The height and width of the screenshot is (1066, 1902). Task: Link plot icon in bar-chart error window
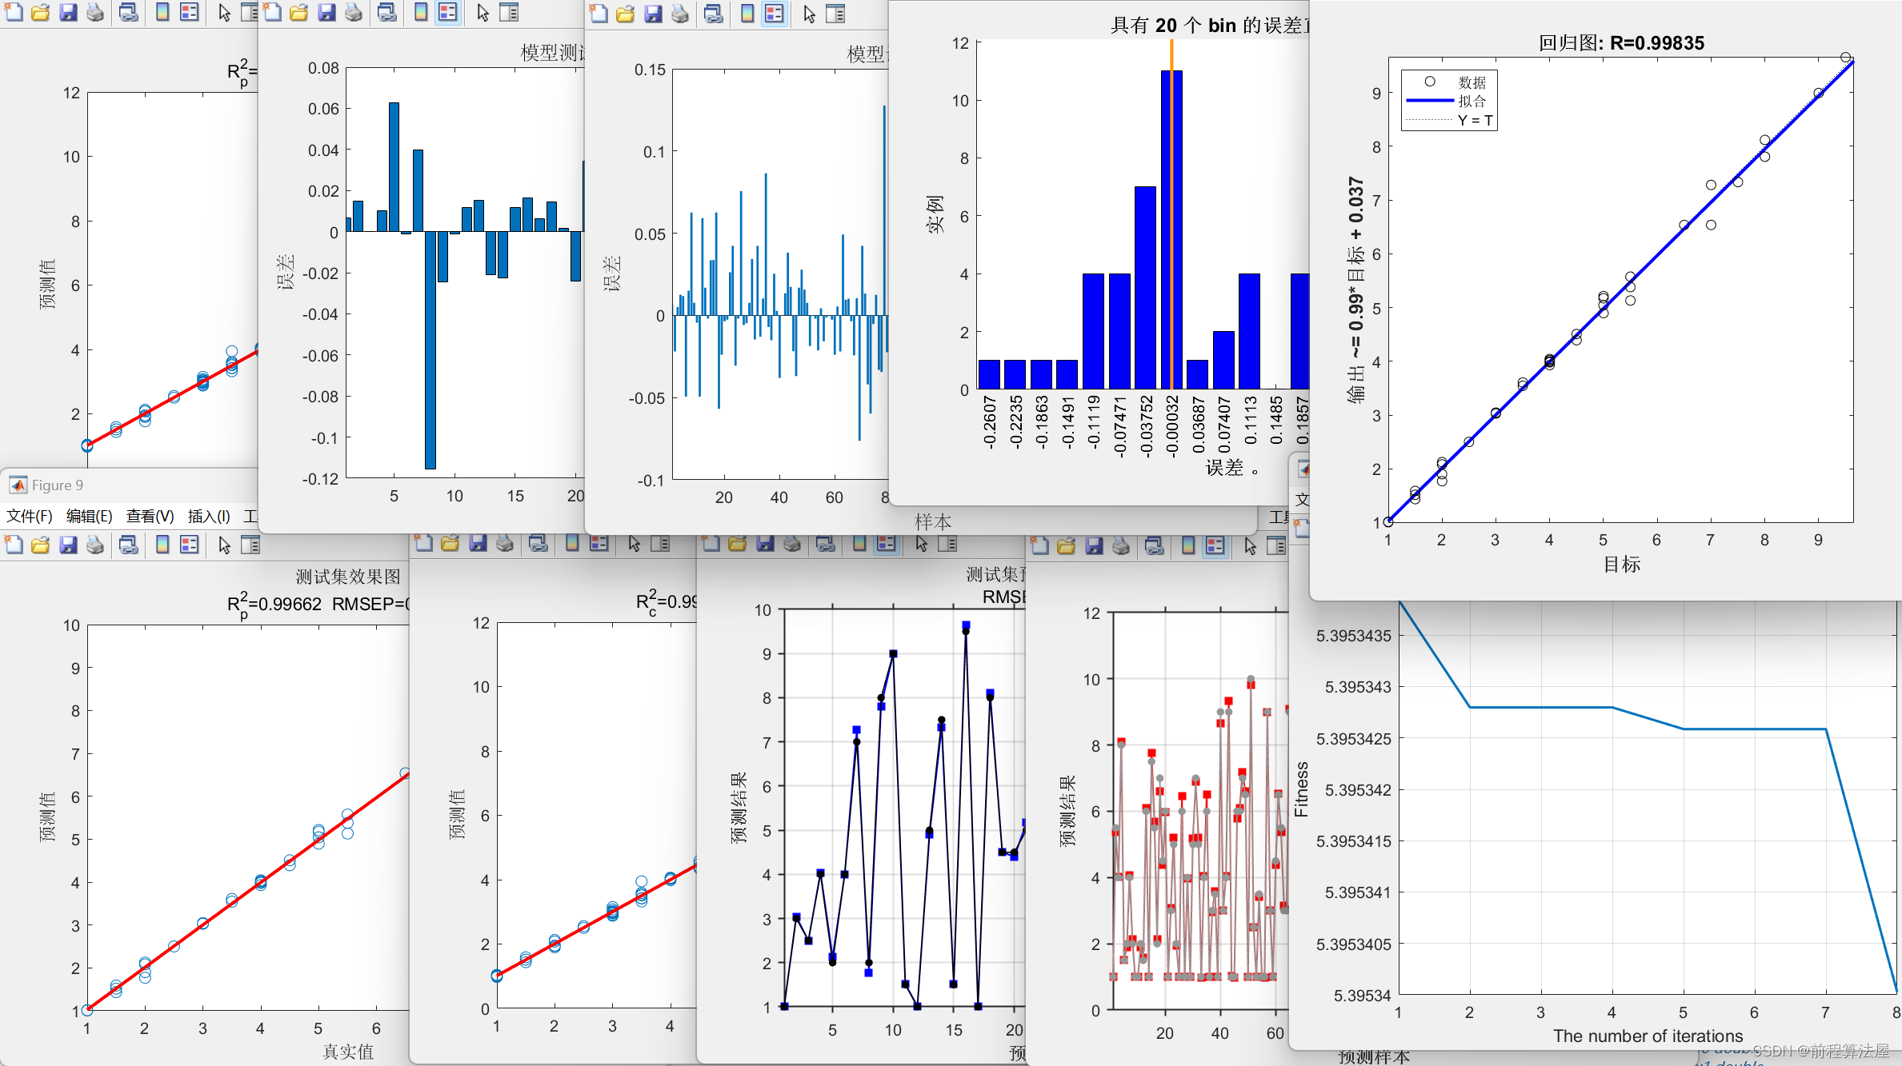[x=386, y=12]
